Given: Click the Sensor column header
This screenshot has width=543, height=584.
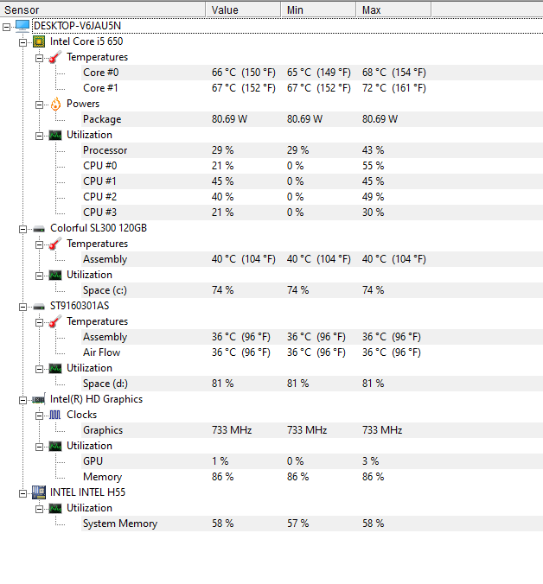Looking at the screenshot, I should 103,10.
